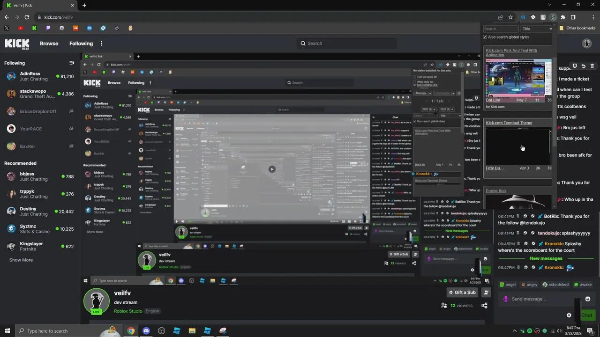
Task: Launch Discord from the taskbar
Action: [x=146, y=331]
